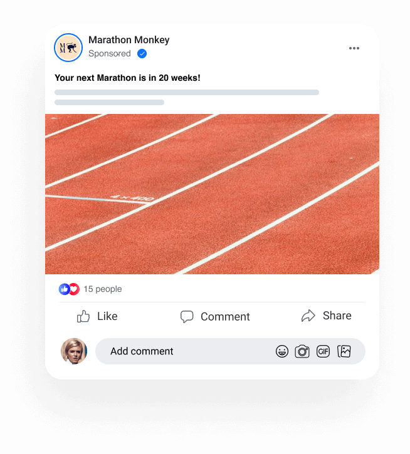The image size is (410, 454).
Task: Click the Sponsored label
Action: pos(110,54)
